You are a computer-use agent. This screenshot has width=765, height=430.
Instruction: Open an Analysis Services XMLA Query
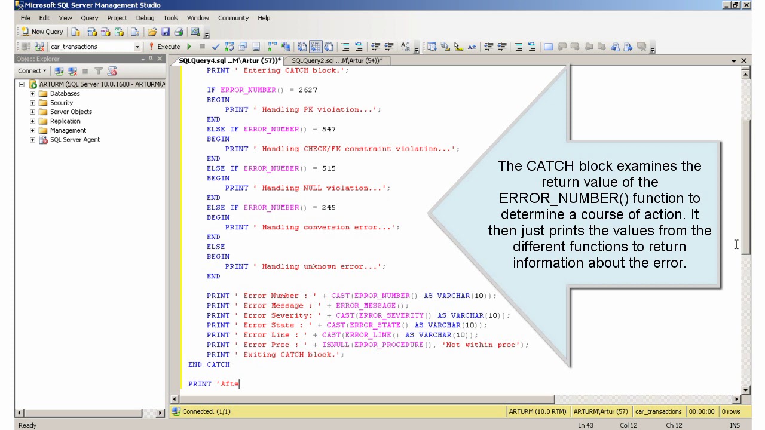pyautogui.click(x=118, y=32)
